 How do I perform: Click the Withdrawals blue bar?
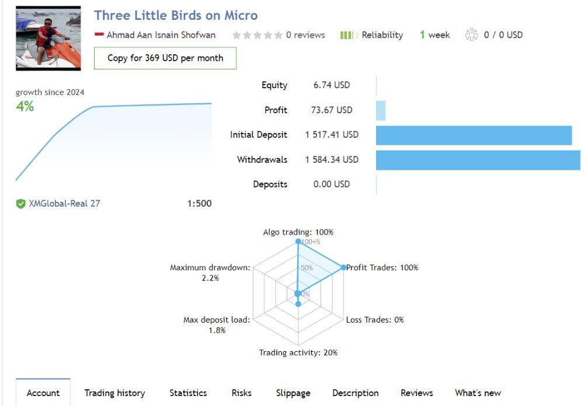[478, 160]
